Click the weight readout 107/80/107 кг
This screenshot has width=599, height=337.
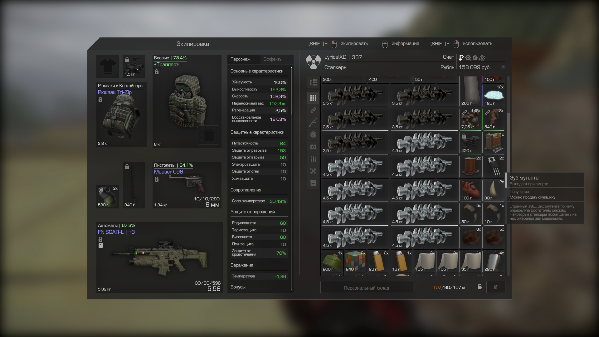coord(449,287)
